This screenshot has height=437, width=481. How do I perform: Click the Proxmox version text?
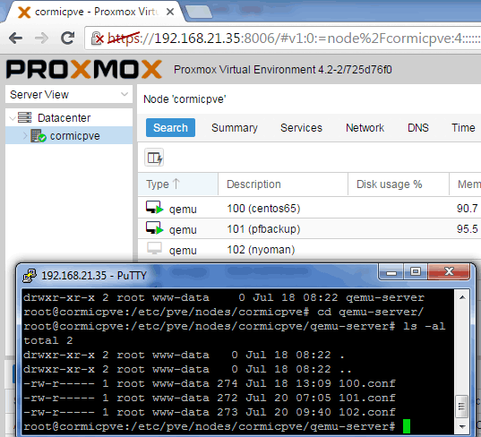coord(283,70)
